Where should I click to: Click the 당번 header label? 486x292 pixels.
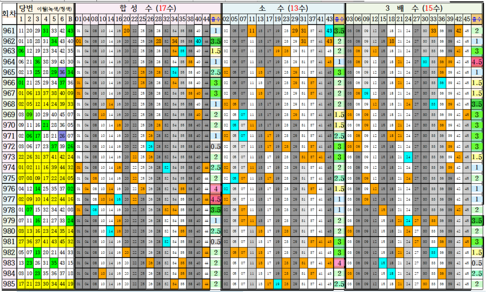[26, 8]
